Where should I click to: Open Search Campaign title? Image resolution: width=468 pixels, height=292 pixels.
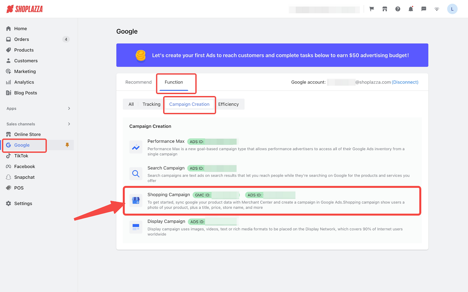166,168
